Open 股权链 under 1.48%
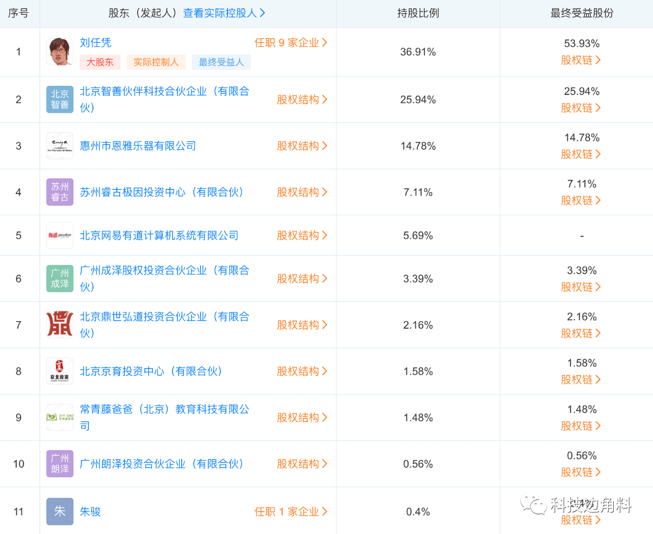653x534 pixels. tap(581, 426)
